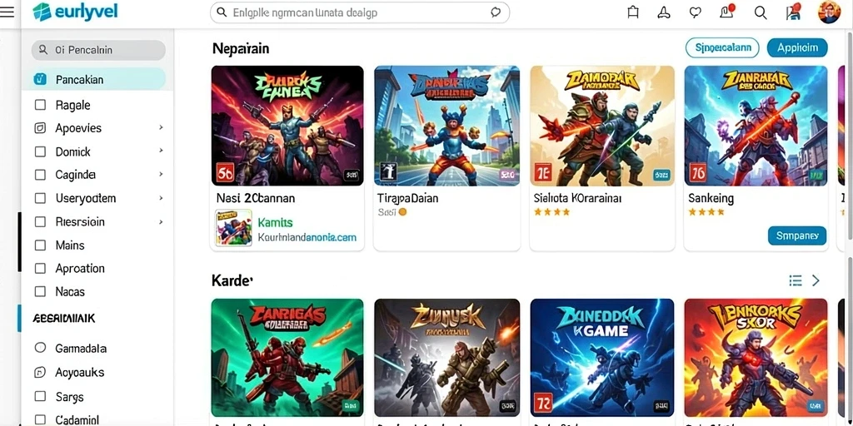Switch to list view icon beside Karde
This screenshot has height=426, width=853.
point(796,280)
